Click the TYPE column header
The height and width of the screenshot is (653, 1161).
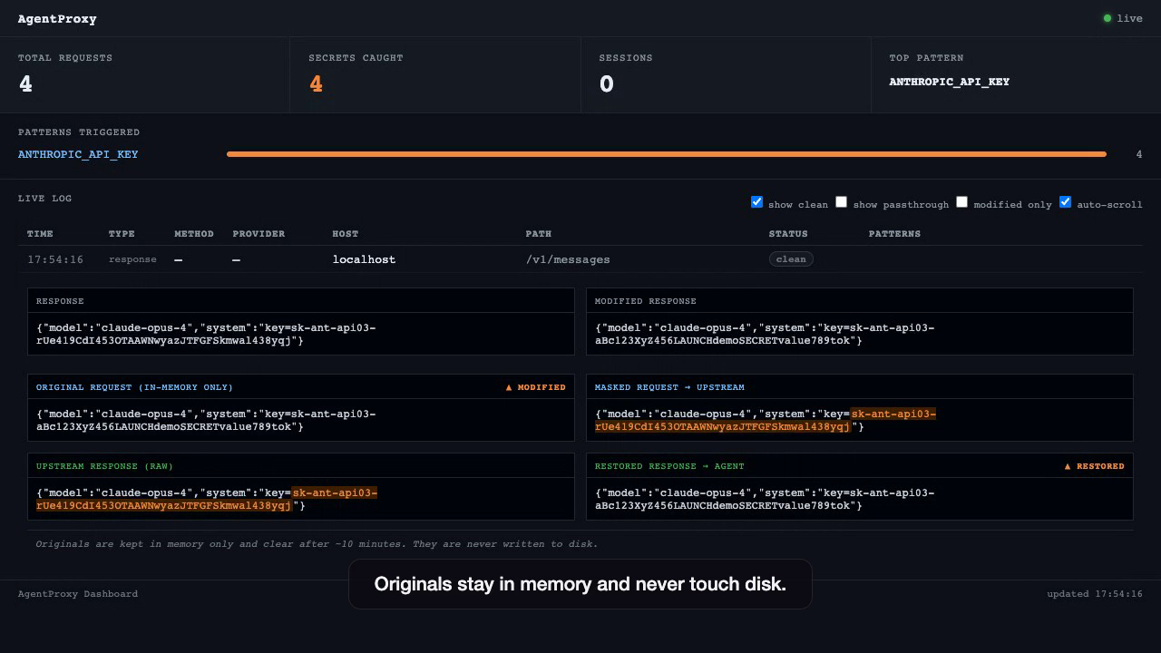coord(122,234)
